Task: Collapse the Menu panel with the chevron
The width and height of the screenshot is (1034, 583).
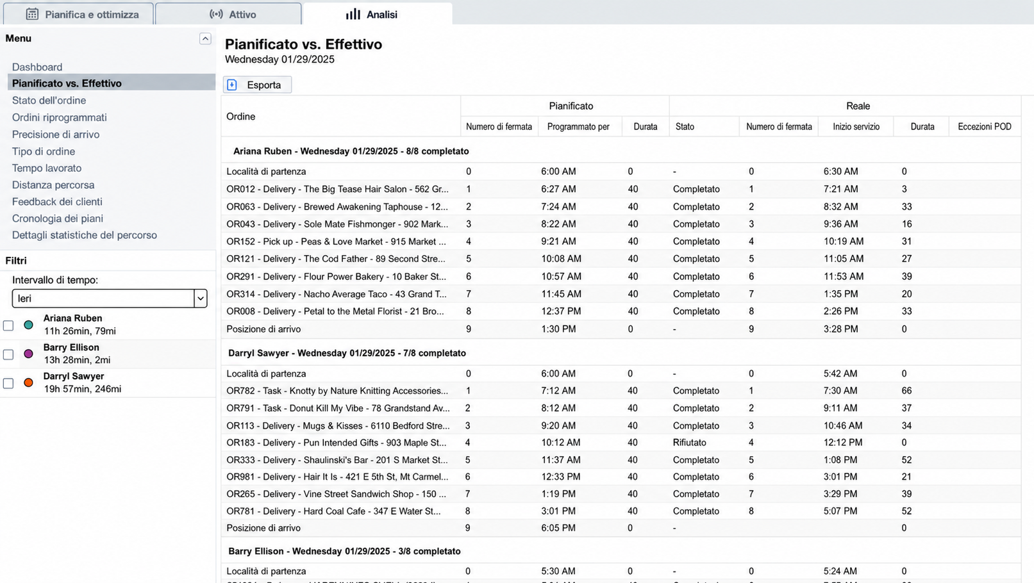Action: 205,38
